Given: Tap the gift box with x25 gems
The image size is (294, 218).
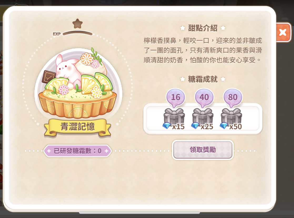Looking at the screenshot, I should (x=203, y=117).
